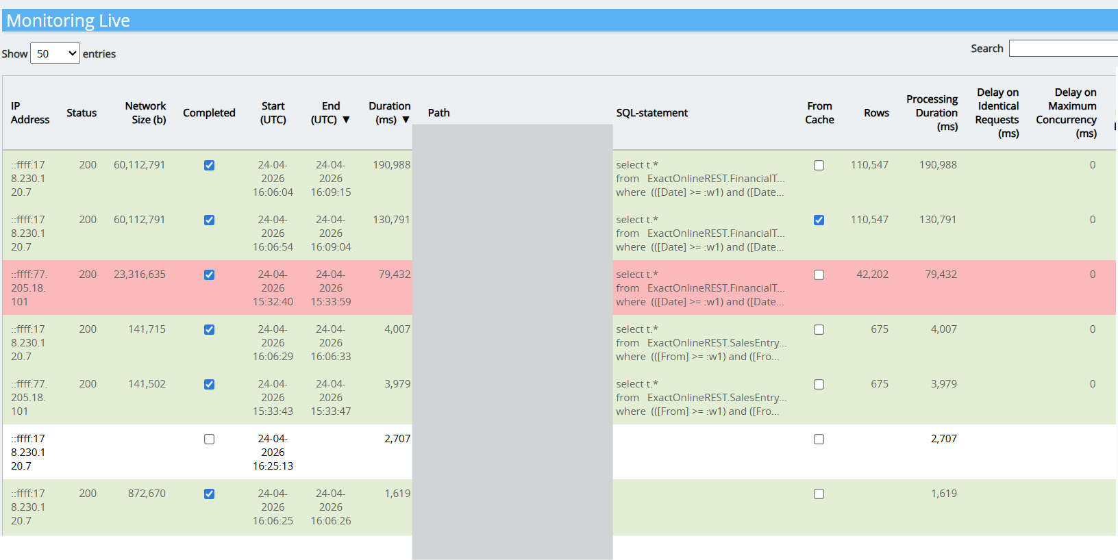
Task: Click the Path column header
Action: [x=438, y=113]
